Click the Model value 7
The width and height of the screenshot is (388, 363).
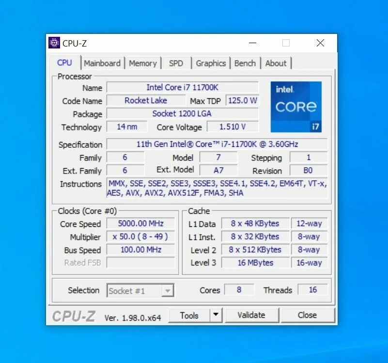point(218,157)
